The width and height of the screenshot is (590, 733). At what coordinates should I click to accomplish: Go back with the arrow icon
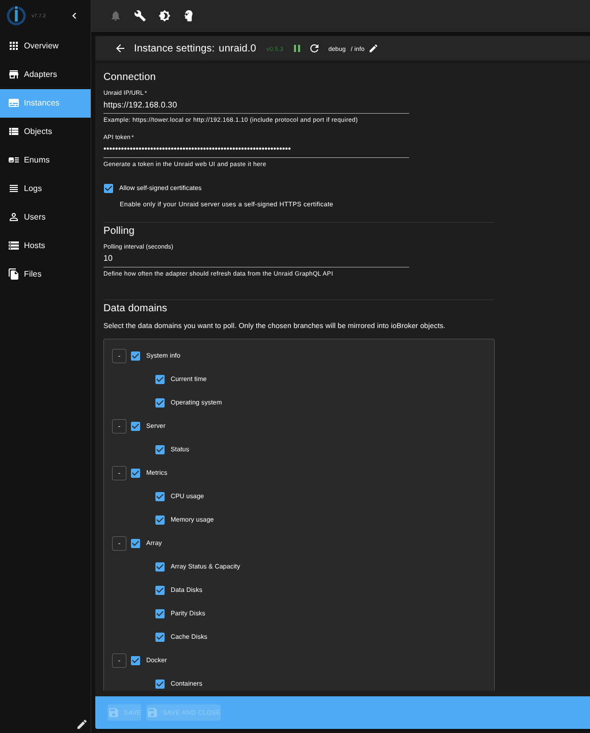[x=120, y=48]
